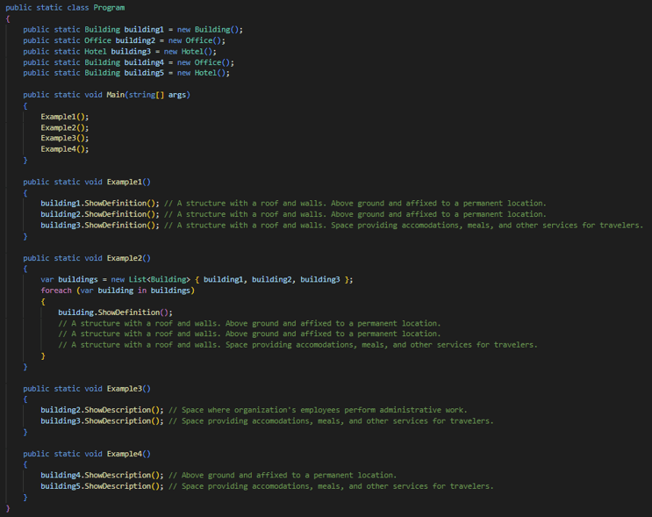The image size is (652, 517).
Task: Click the 'Building building5 = new Hotel()' line
Action: (126, 73)
